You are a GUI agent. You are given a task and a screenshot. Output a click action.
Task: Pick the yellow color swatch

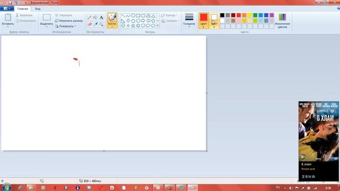pos(250,15)
